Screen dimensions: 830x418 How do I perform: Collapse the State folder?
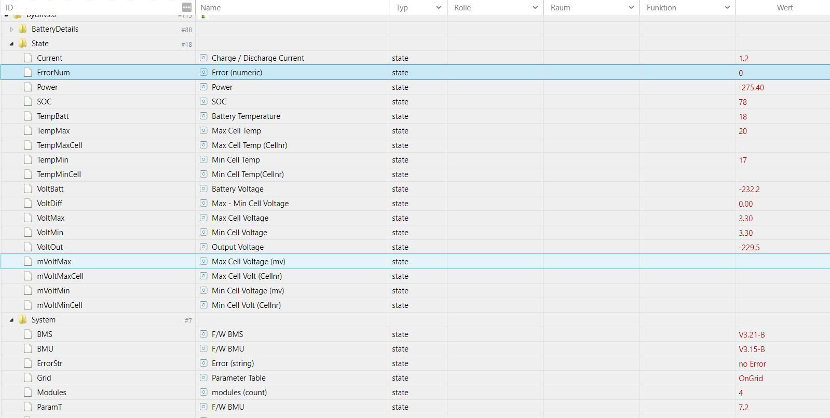pyautogui.click(x=11, y=44)
